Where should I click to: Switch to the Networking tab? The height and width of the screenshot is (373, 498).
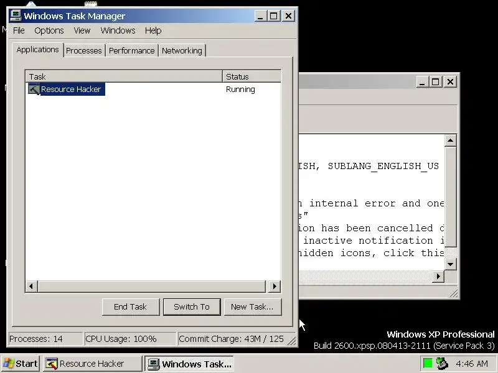[182, 51]
